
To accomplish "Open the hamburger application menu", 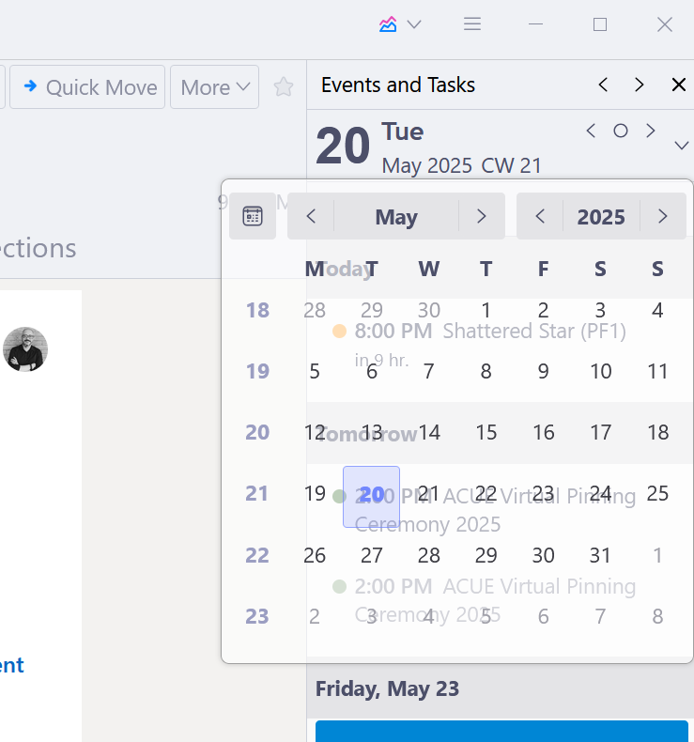I will (x=472, y=24).
